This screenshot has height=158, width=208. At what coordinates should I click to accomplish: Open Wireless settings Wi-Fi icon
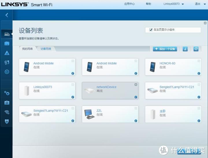tap(7, 112)
